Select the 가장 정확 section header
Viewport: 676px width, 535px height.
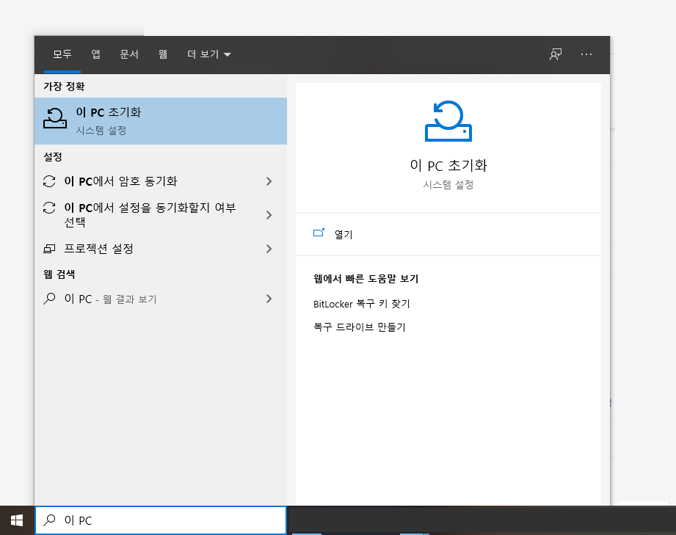64,86
